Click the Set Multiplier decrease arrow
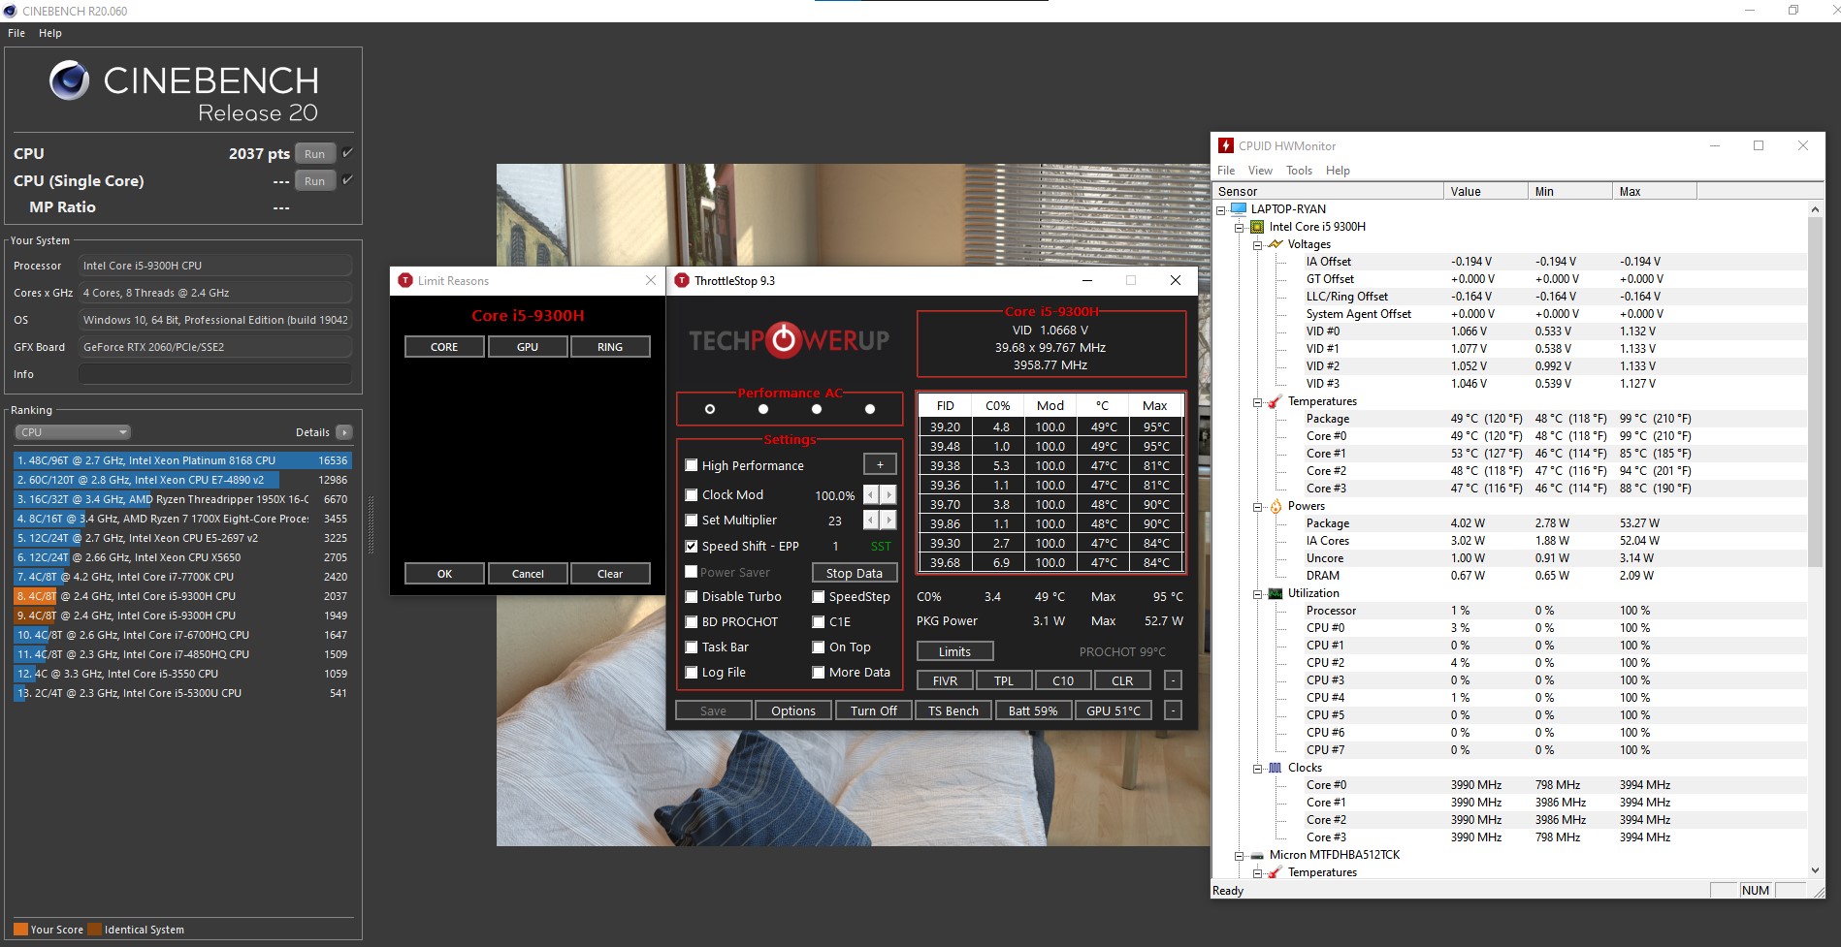The image size is (1841, 947). [870, 521]
